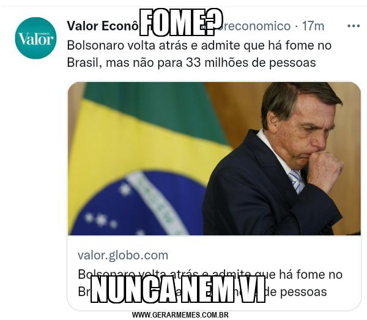Open the article preview photo

[214, 158]
